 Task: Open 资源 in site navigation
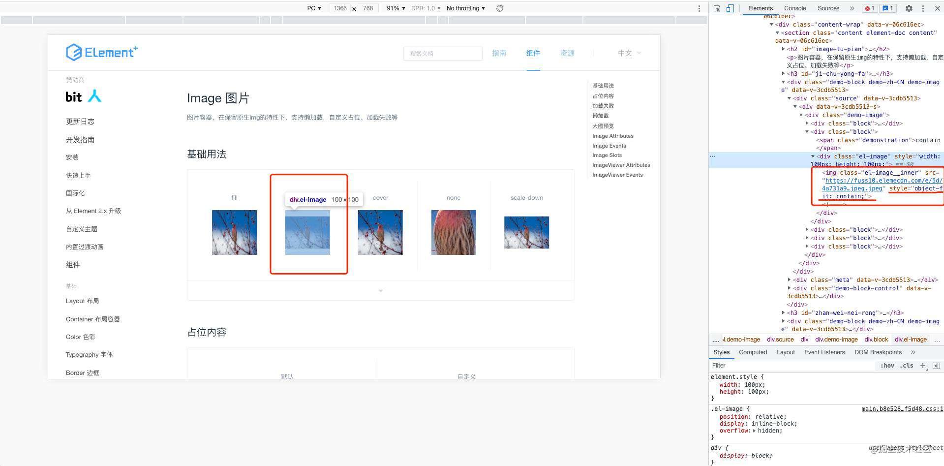(x=567, y=53)
